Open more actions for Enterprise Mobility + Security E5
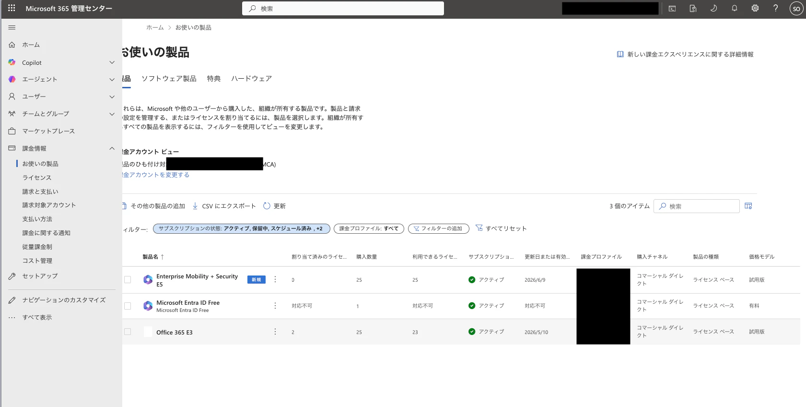The width and height of the screenshot is (806, 407). (275, 279)
